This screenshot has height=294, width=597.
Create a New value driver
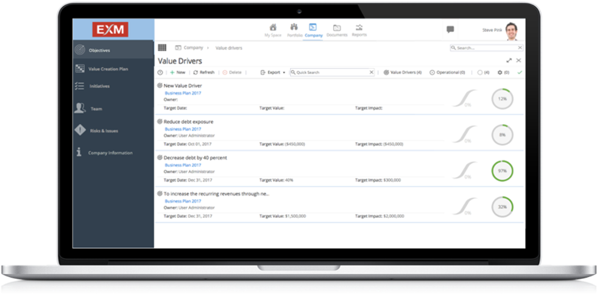(x=177, y=72)
